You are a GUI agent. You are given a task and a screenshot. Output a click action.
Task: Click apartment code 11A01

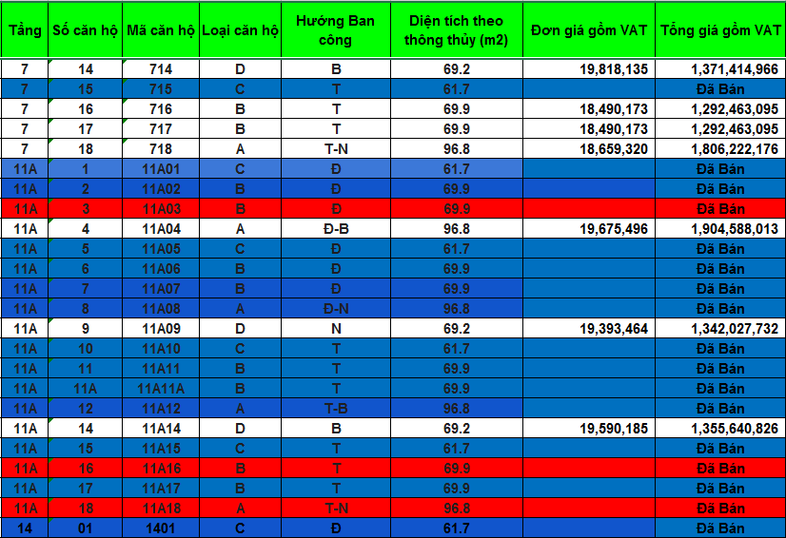click(x=161, y=169)
